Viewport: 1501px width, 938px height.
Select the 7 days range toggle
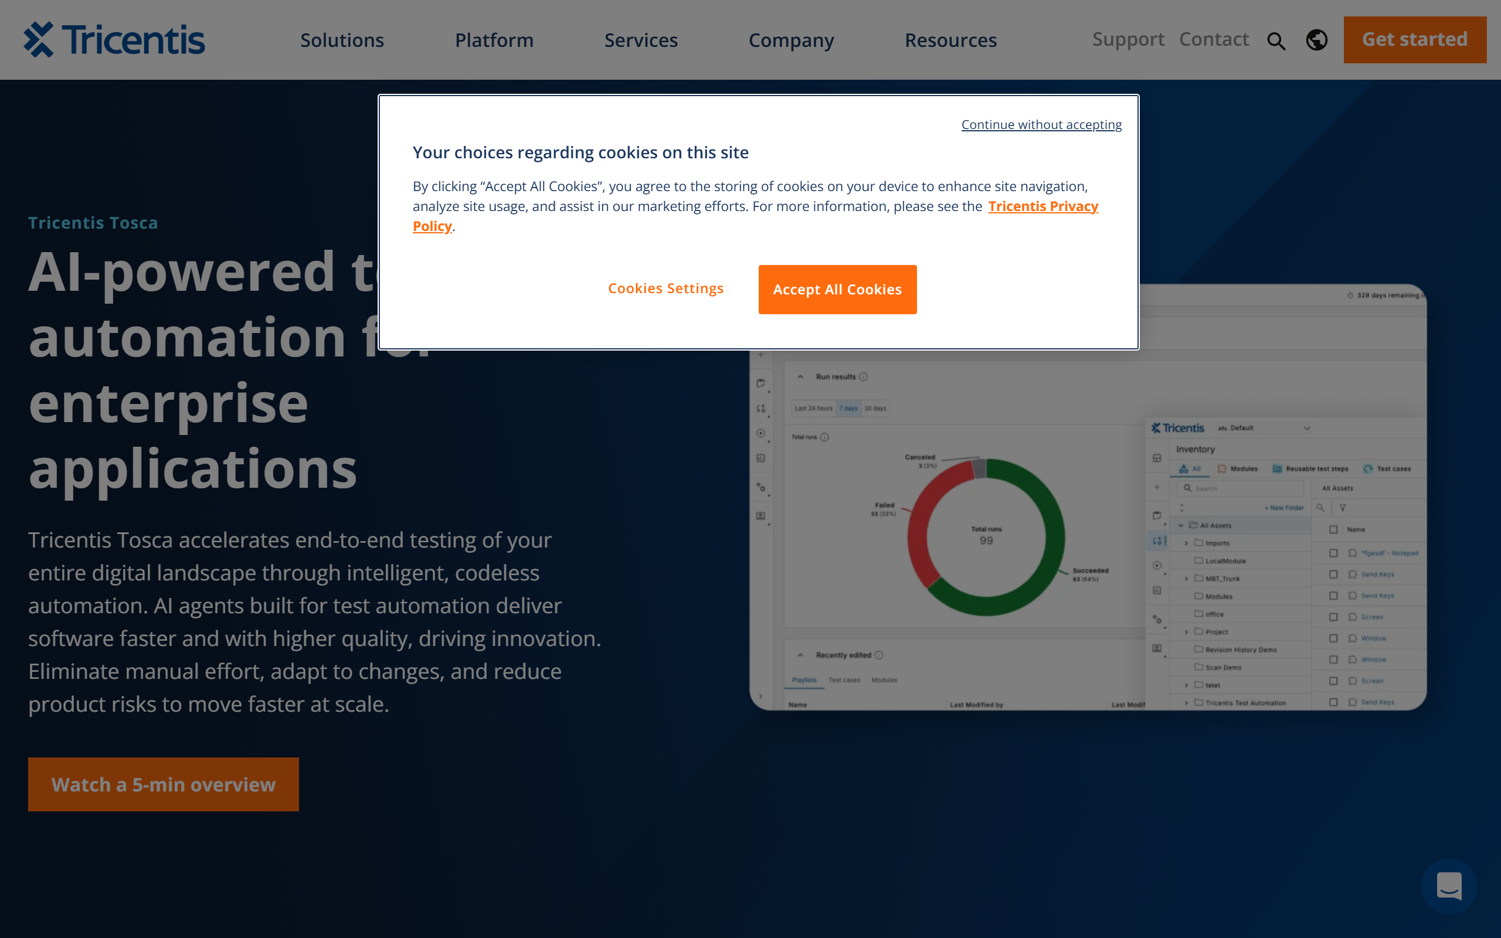(848, 408)
